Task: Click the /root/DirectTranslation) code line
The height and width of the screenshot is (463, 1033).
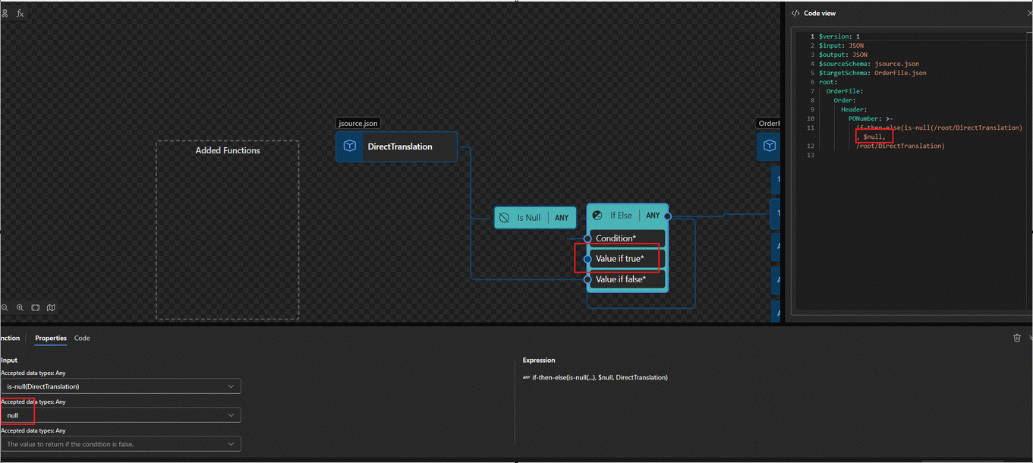Action: pyautogui.click(x=900, y=146)
